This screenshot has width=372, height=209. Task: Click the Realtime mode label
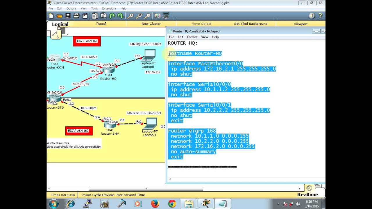(307, 195)
